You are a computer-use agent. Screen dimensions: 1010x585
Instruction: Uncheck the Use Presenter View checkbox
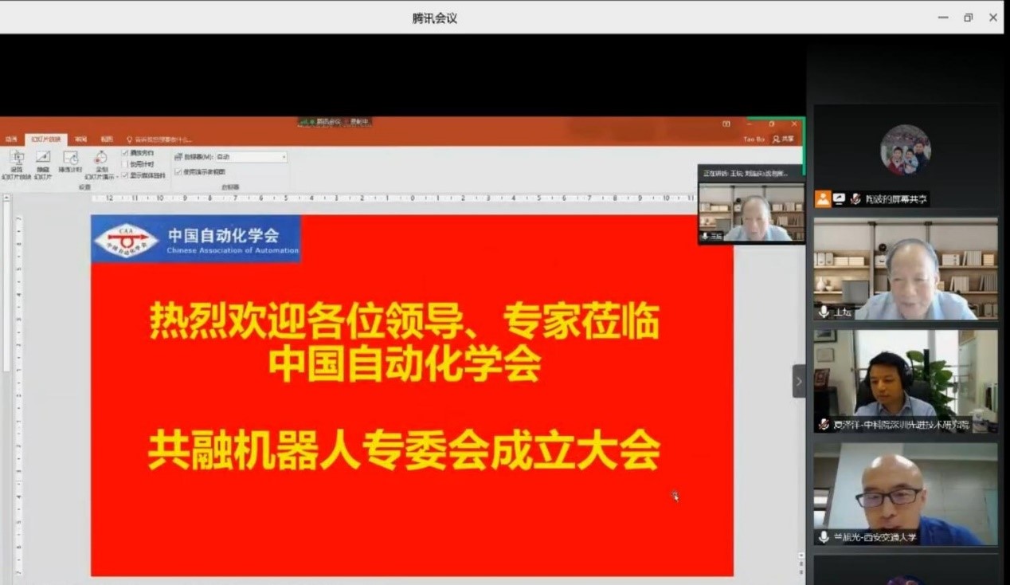pyautogui.click(x=178, y=171)
